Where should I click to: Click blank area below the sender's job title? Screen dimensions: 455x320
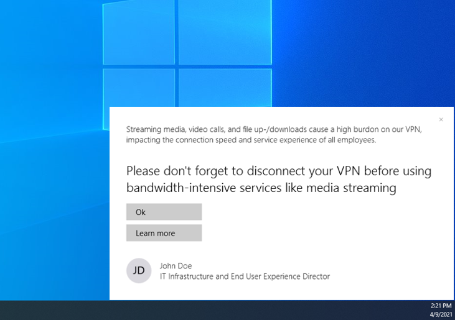pos(280,291)
